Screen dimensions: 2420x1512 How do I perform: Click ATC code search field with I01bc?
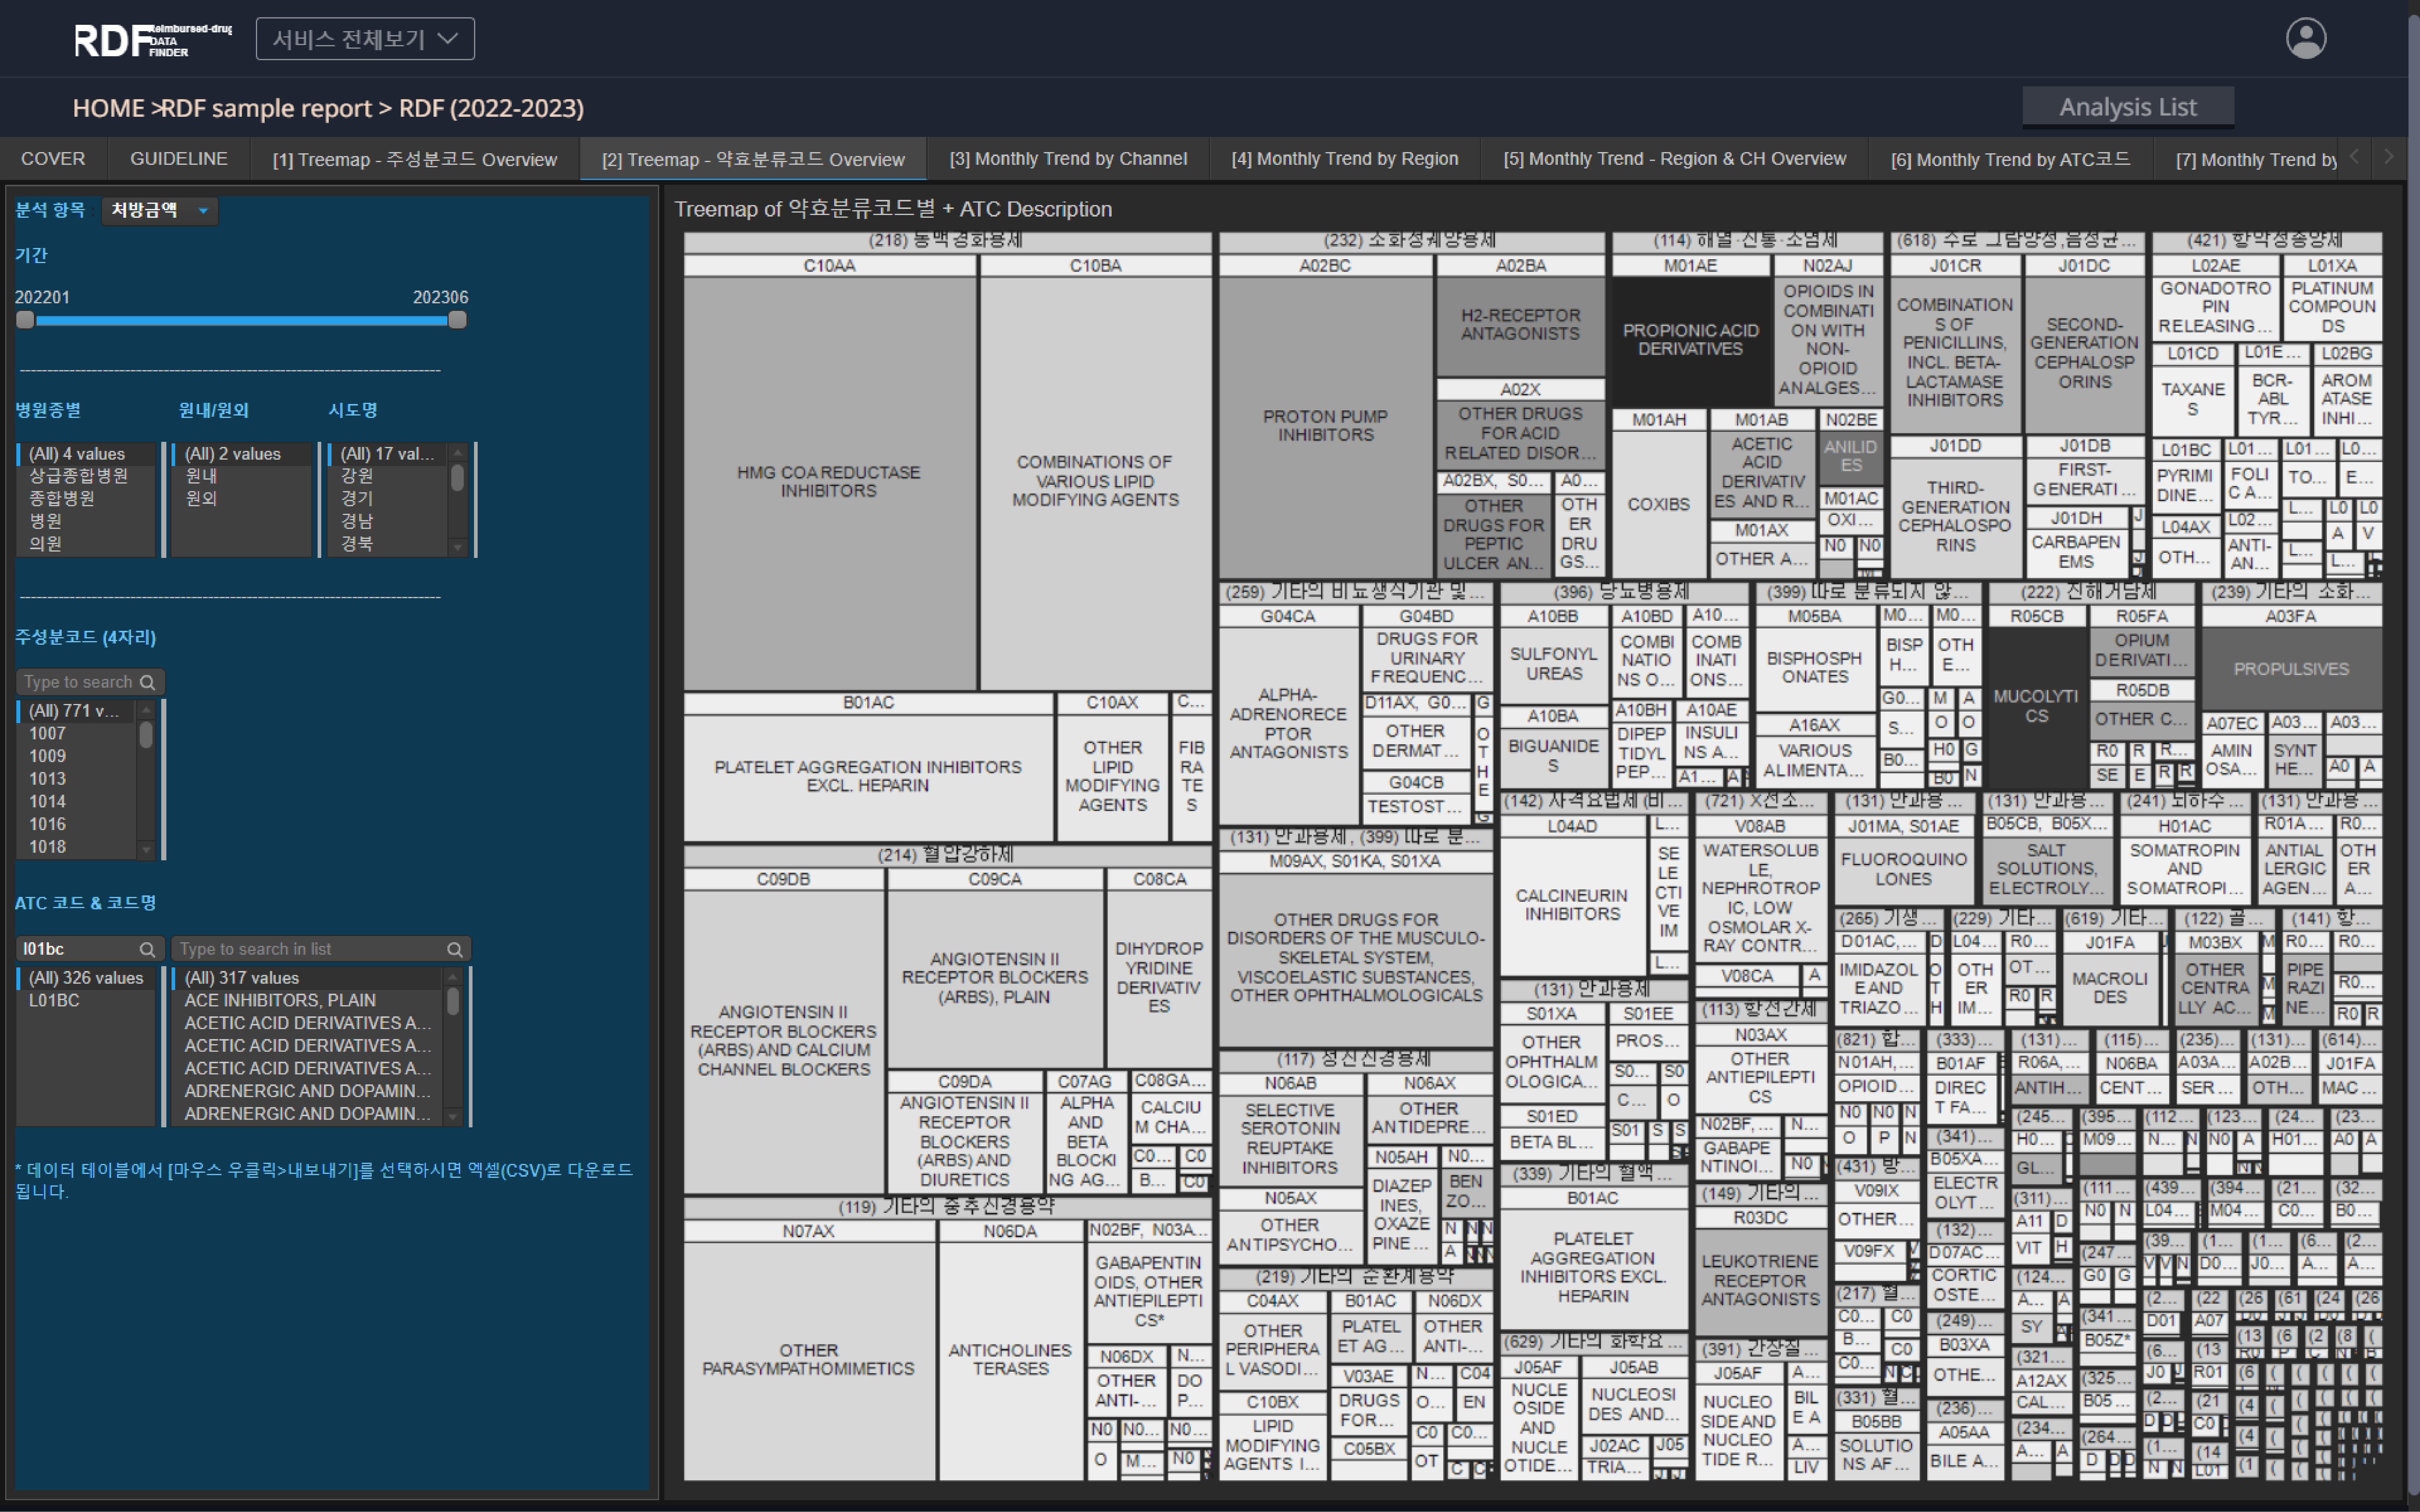coord(90,949)
